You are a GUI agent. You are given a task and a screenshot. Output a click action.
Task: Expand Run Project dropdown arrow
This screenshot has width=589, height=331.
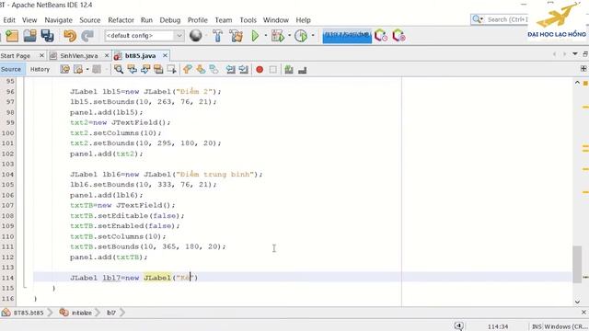point(266,36)
